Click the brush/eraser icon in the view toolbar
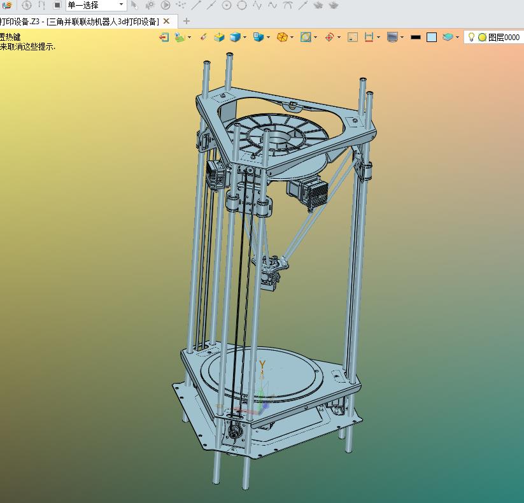Screen dimensions: 524x503 [203, 38]
